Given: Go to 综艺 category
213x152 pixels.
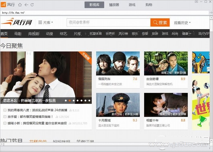Looking at the screenshot, I should [x=63, y=33].
